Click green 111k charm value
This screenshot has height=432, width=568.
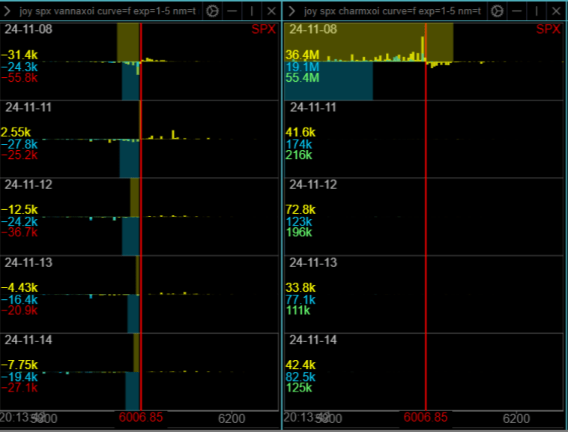click(x=298, y=310)
